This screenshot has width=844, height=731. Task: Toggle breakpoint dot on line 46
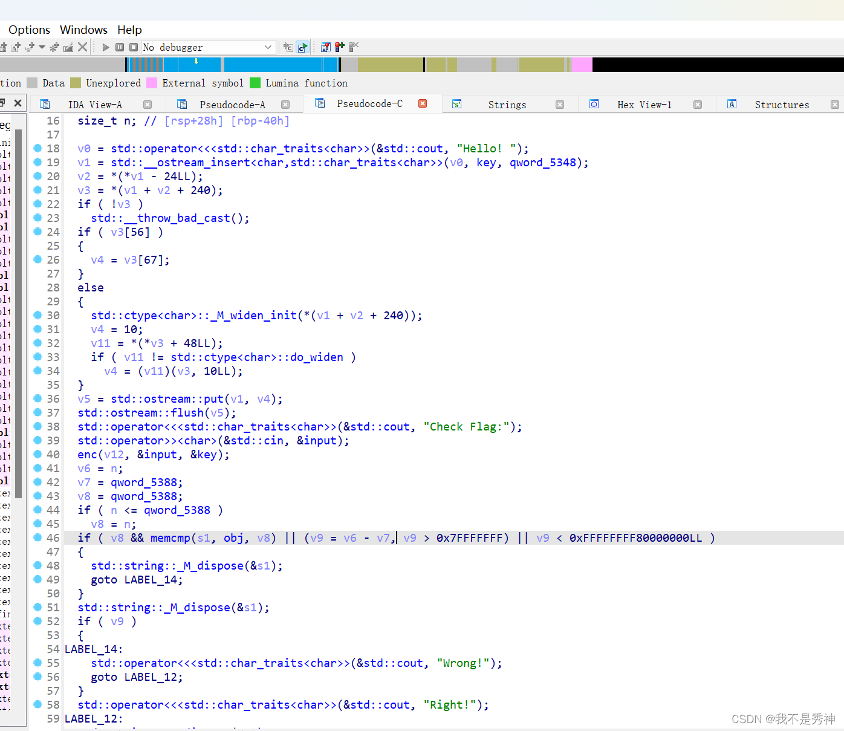37,538
